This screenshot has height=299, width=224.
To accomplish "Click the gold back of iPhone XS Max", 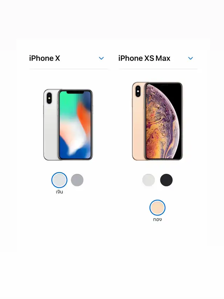I will [139, 130].
